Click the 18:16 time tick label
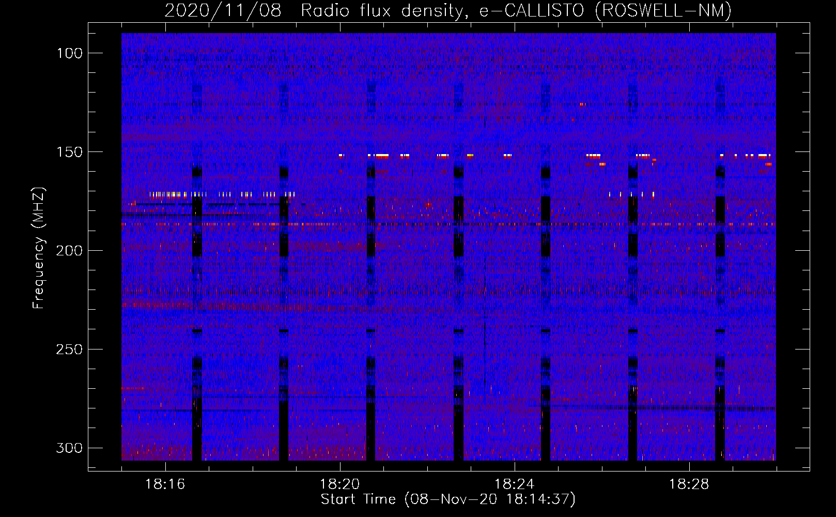This screenshot has height=517, width=836. click(165, 484)
